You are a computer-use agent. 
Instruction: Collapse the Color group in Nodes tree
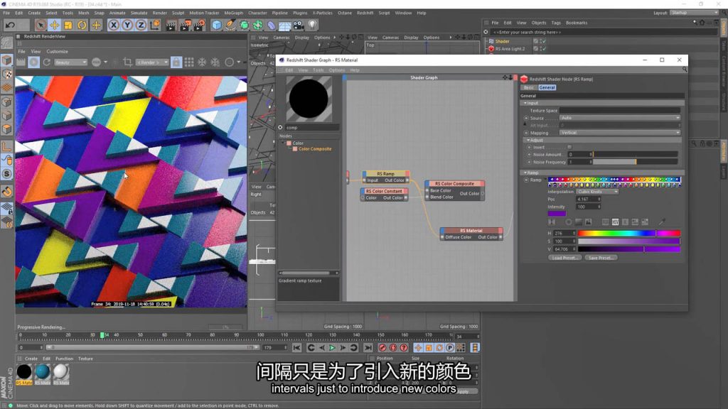pyautogui.click(x=283, y=143)
